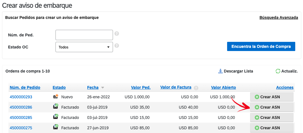Click the Acciones column header
The height and width of the screenshot is (133, 303).
pos(285,87)
